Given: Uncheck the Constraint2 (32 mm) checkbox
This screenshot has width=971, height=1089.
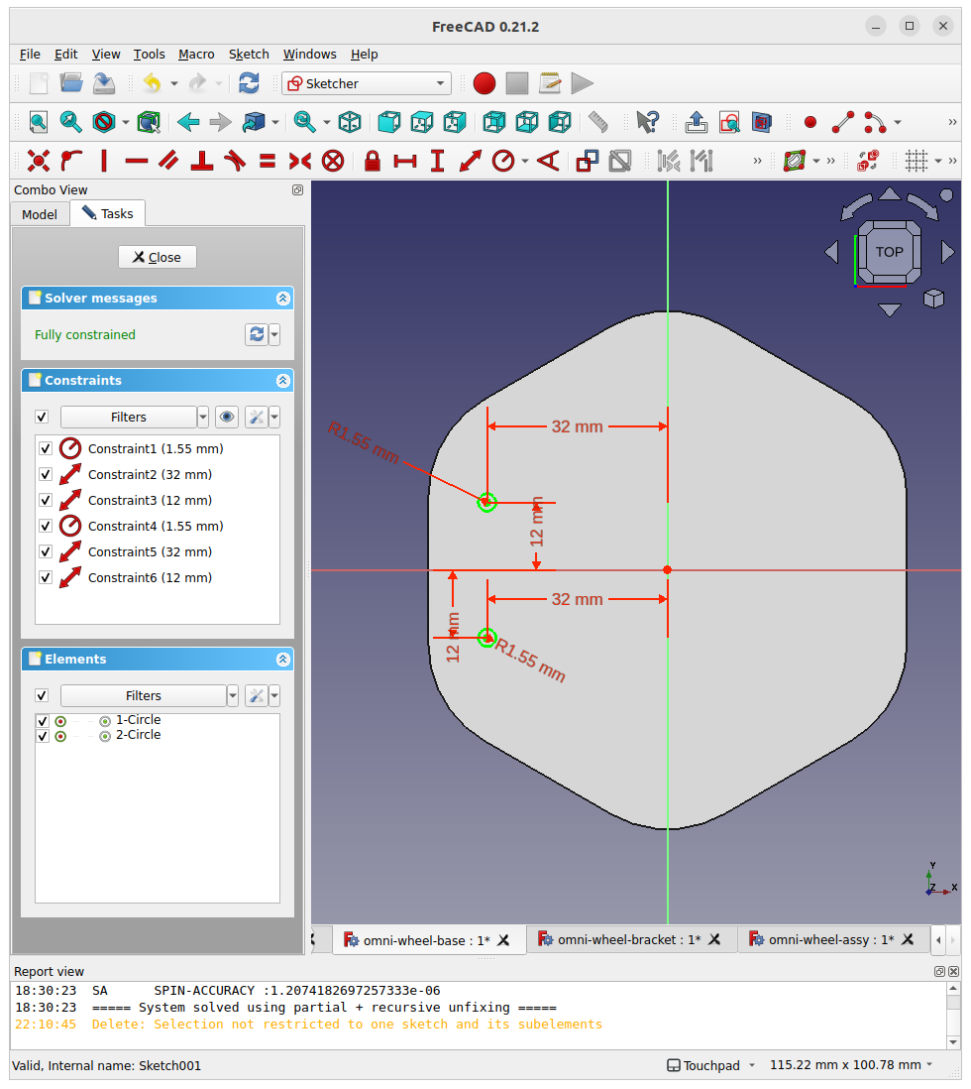Looking at the screenshot, I should click(46, 474).
